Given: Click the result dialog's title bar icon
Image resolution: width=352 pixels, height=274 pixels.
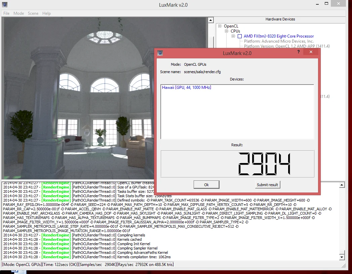Looking at the screenshot, I should 160,53.
